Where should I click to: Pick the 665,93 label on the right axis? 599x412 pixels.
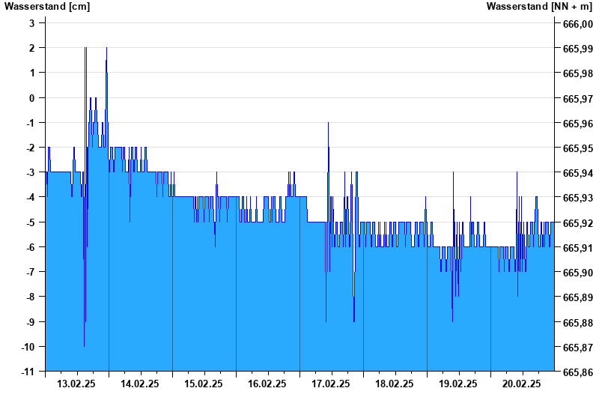[577, 198]
